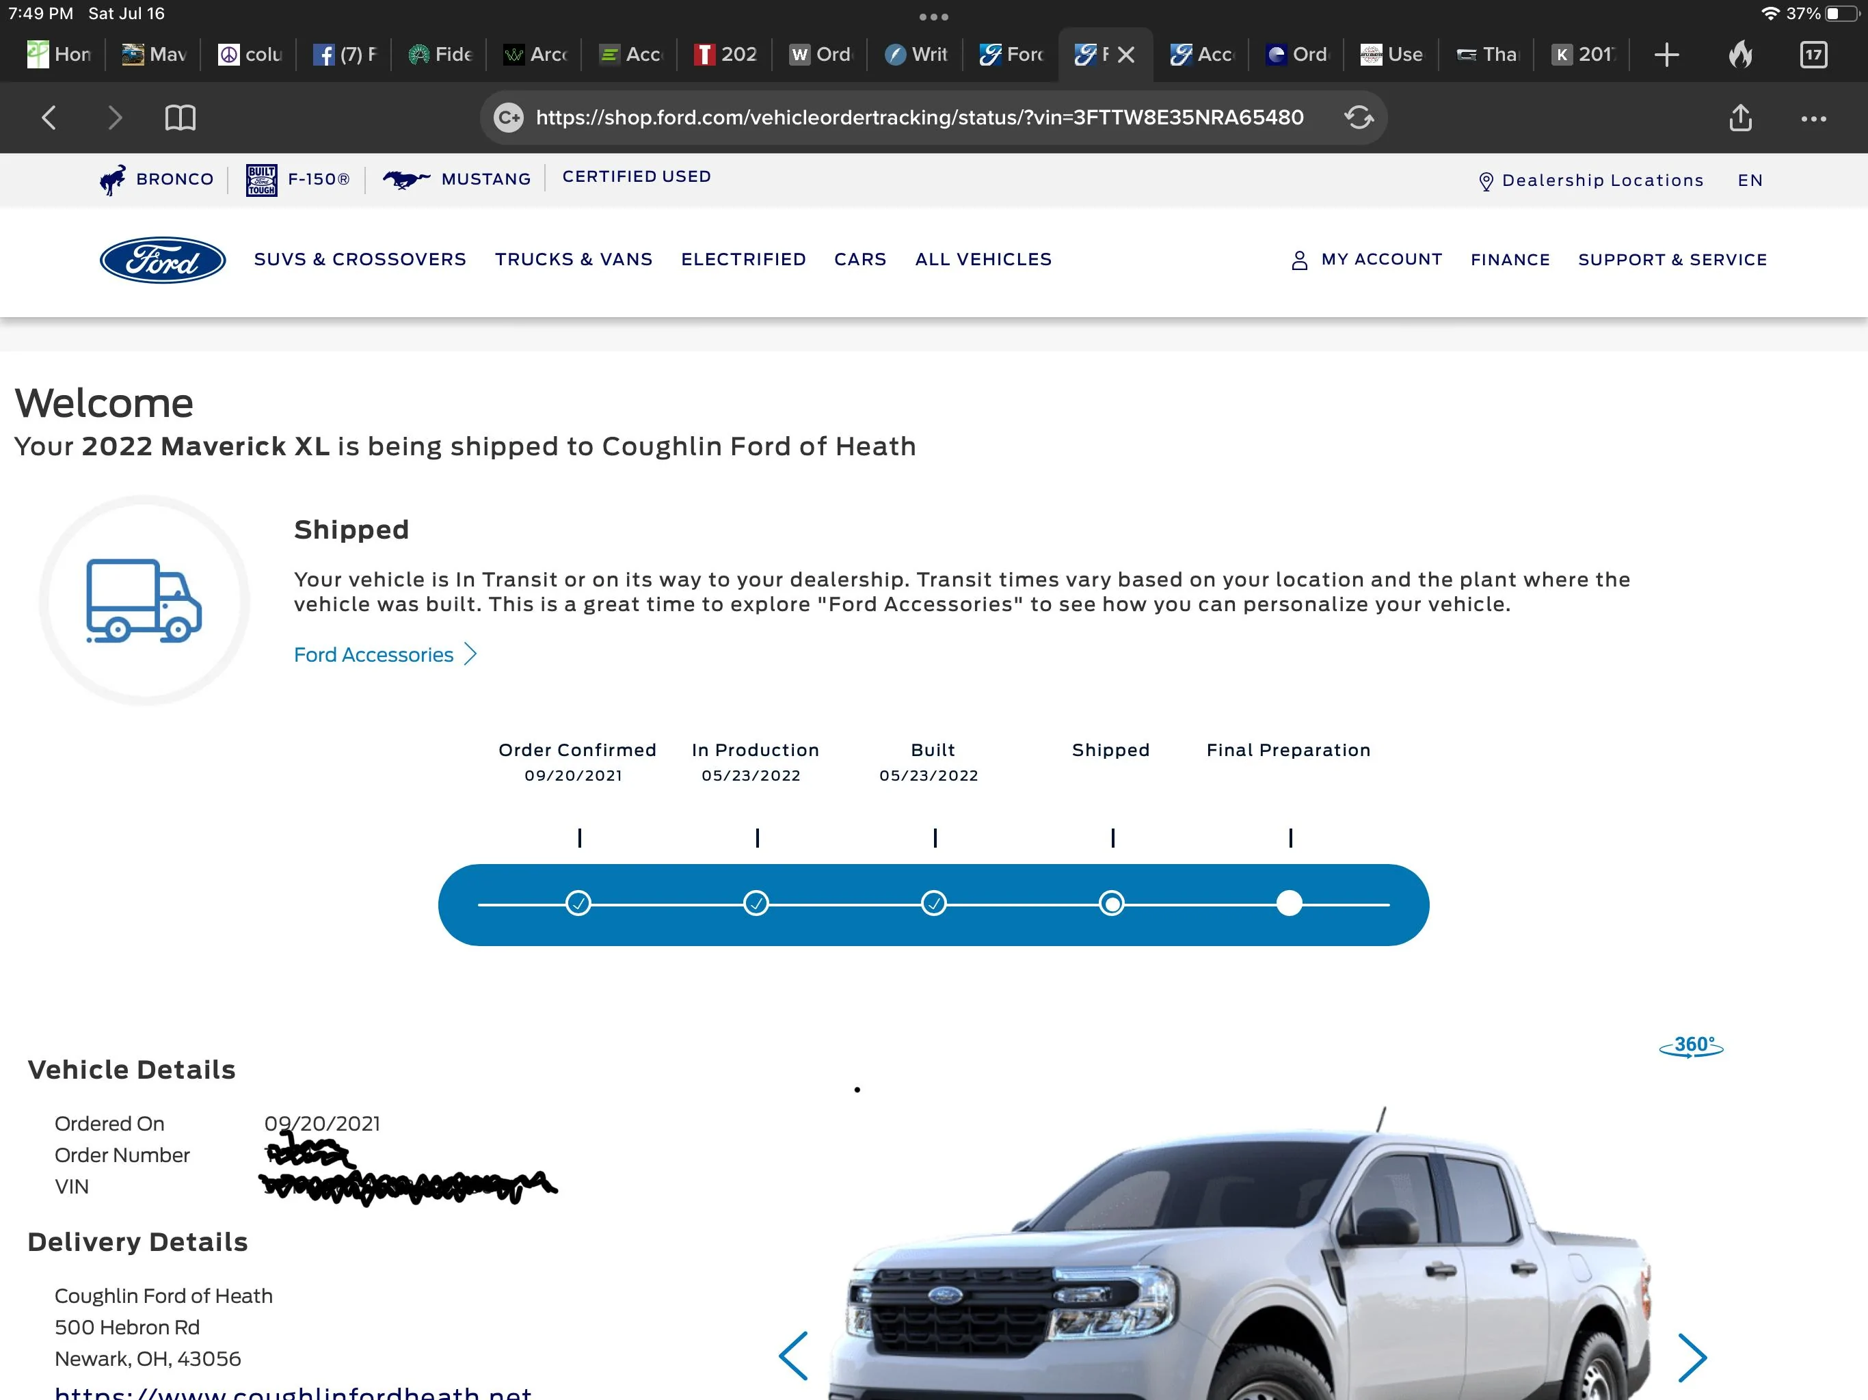Select the '09/20/2021' Ordered On date
The image size is (1868, 1400).
(x=322, y=1123)
